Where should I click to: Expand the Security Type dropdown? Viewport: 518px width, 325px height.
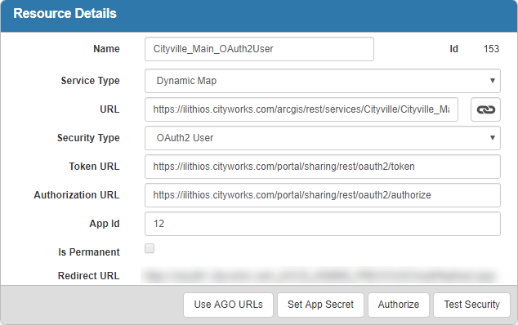click(x=323, y=138)
